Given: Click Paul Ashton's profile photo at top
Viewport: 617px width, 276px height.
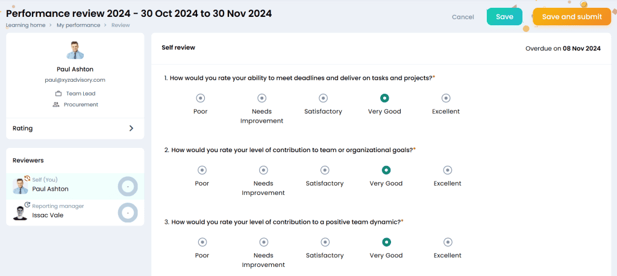Looking at the screenshot, I should 75,51.
